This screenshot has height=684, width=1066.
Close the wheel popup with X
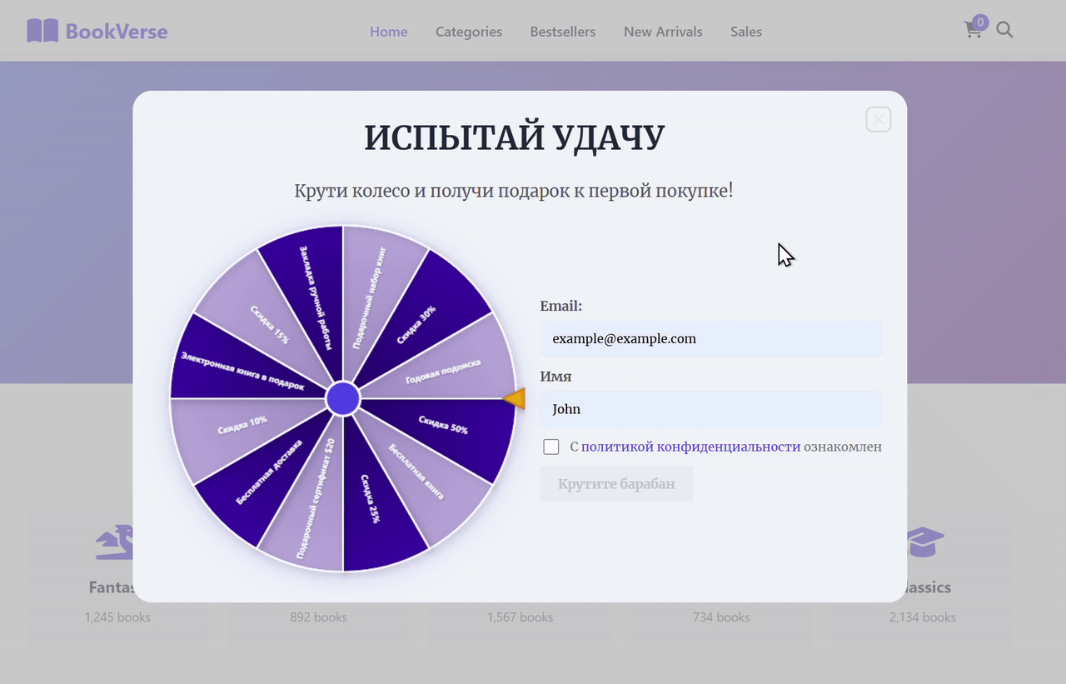878,120
